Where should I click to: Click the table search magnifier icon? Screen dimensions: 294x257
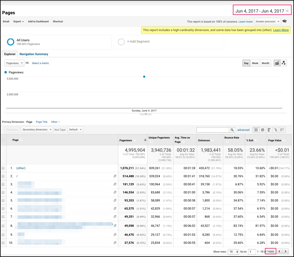(x=232, y=130)
